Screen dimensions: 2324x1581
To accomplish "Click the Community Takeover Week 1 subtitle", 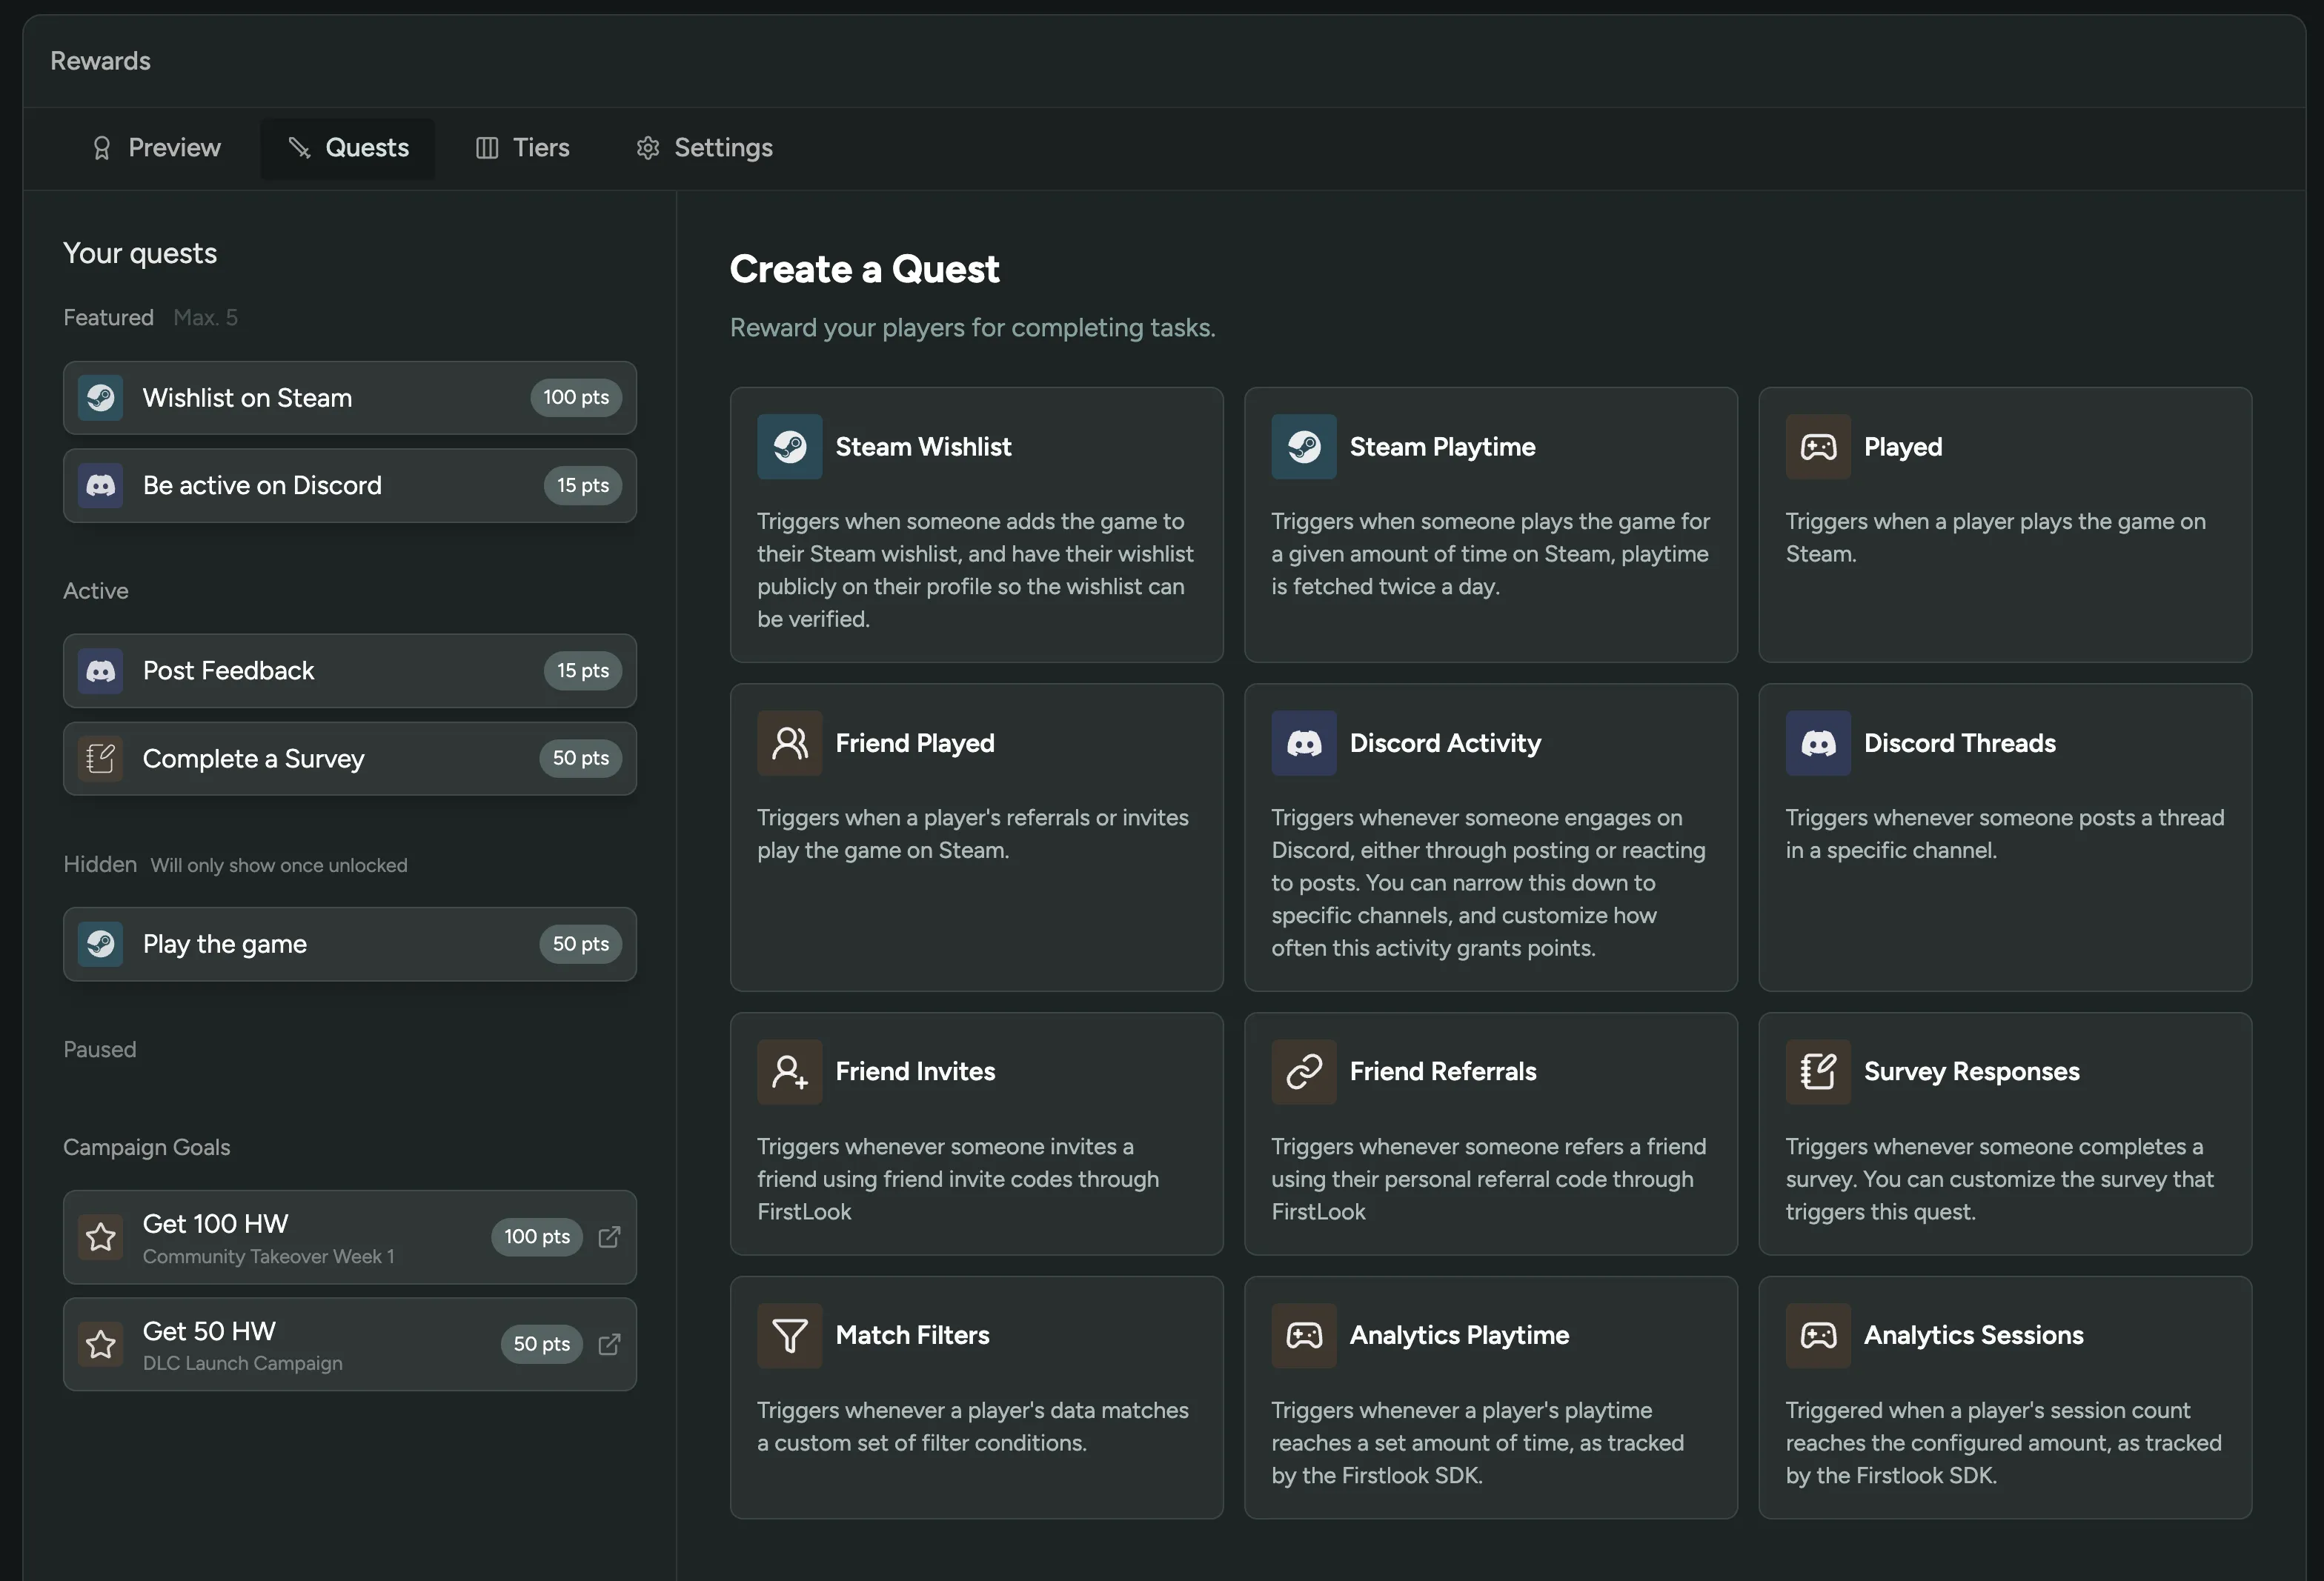I will point(269,1257).
